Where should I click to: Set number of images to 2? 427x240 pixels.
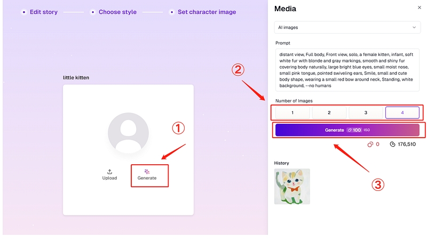(x=329, y=113)
